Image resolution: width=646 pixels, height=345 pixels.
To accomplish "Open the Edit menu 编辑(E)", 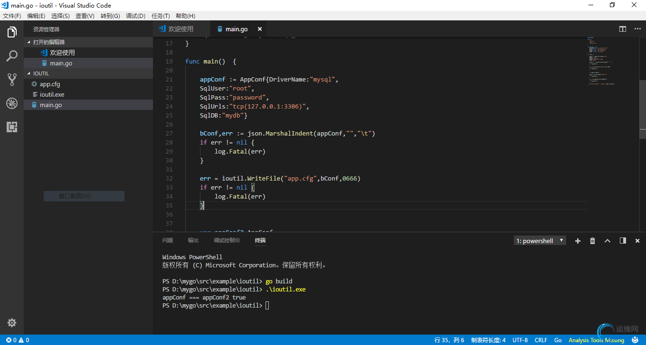I will [x=36, y=16].
